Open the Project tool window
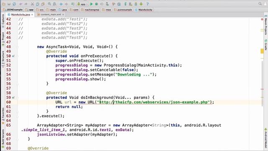This screenshot has height=151, width=268. click(3, 39)
